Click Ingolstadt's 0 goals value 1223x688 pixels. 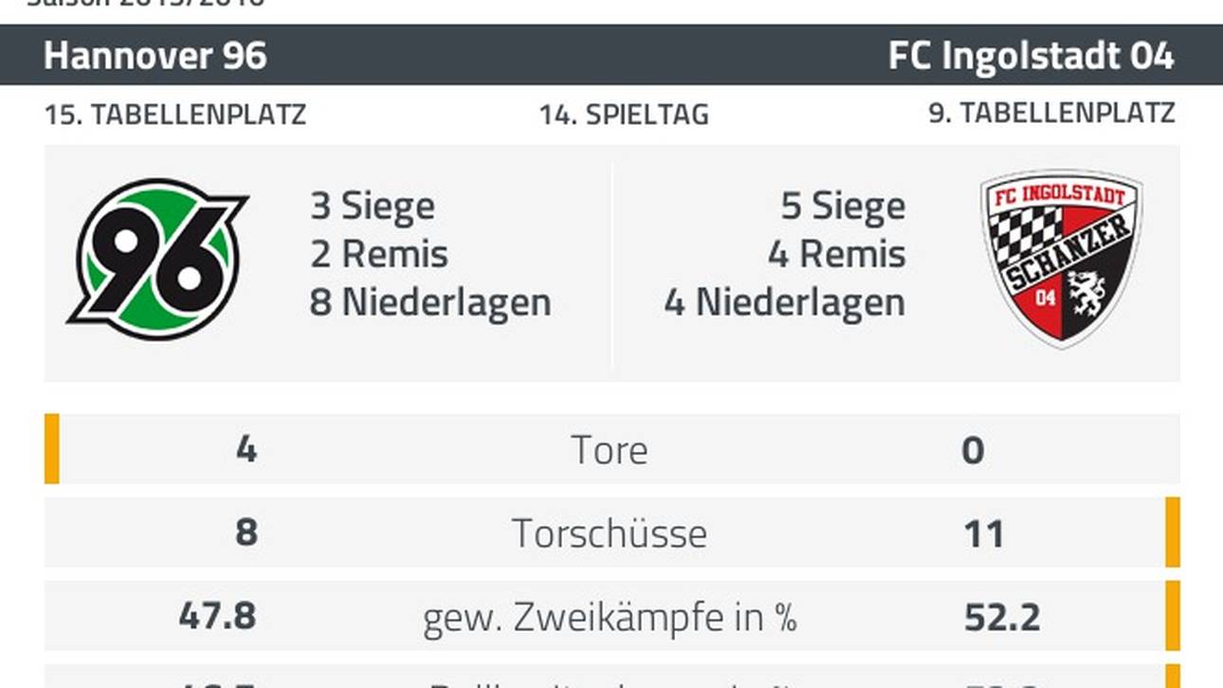[974, 451]
